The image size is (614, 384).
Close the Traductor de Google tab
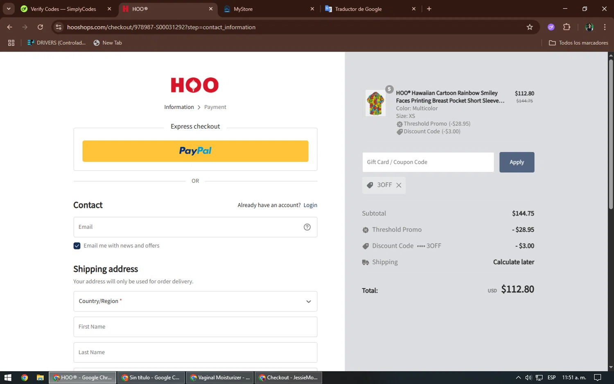click(x=414, y=9)
